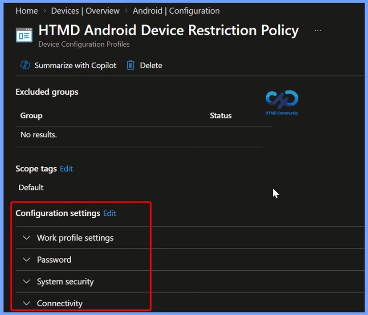Select the Default scope tag value

pyautogui.click(x=31, y=188)
